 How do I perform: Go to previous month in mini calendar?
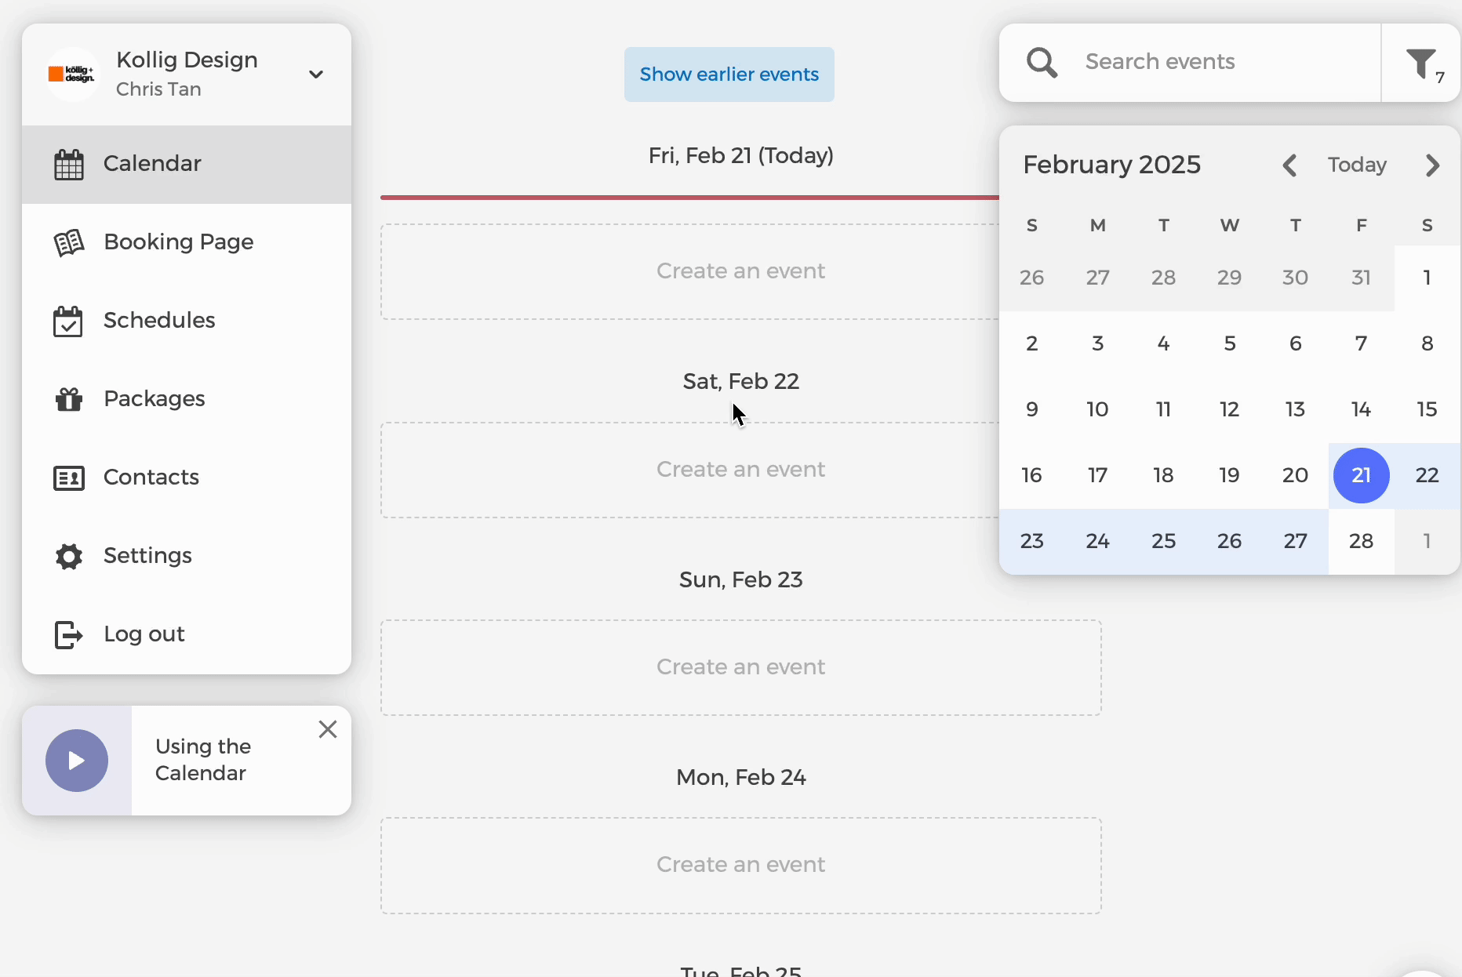1289,165
